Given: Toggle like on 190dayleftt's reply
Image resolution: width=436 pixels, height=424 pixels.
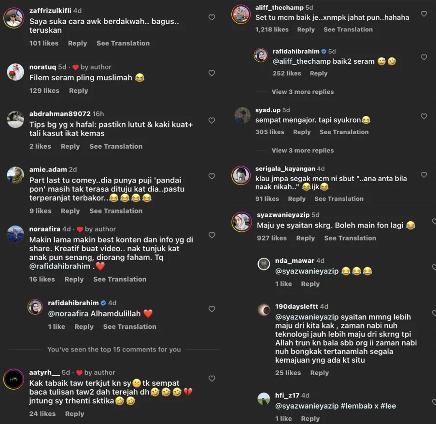Looking at the screenshot, I should pos(424,312).
